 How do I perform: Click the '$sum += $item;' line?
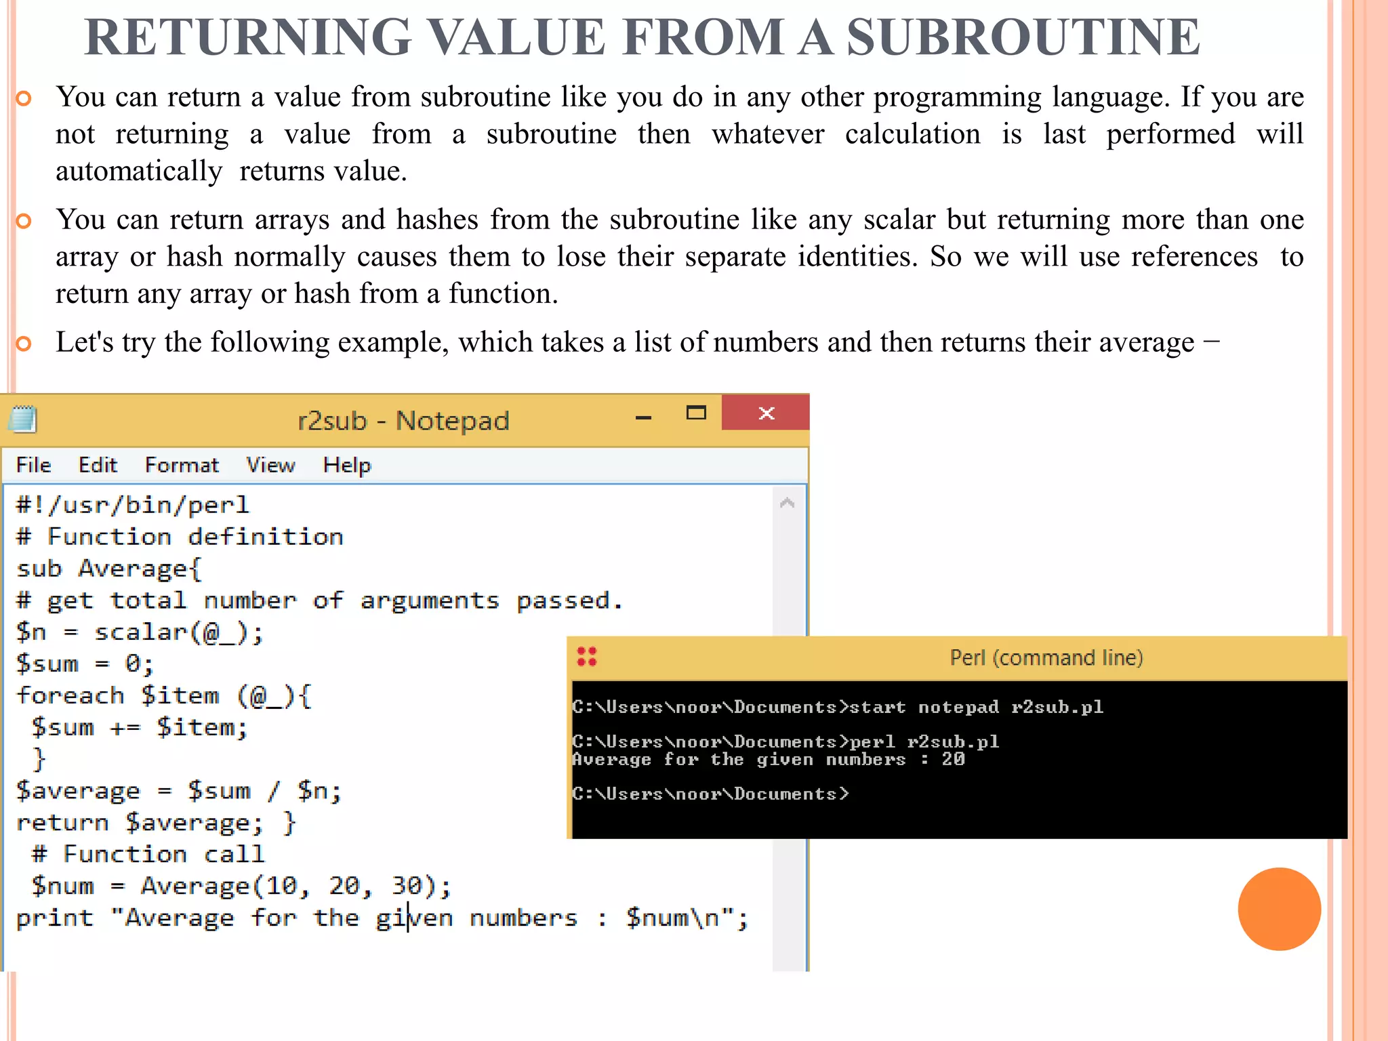(x=140, y=728)
